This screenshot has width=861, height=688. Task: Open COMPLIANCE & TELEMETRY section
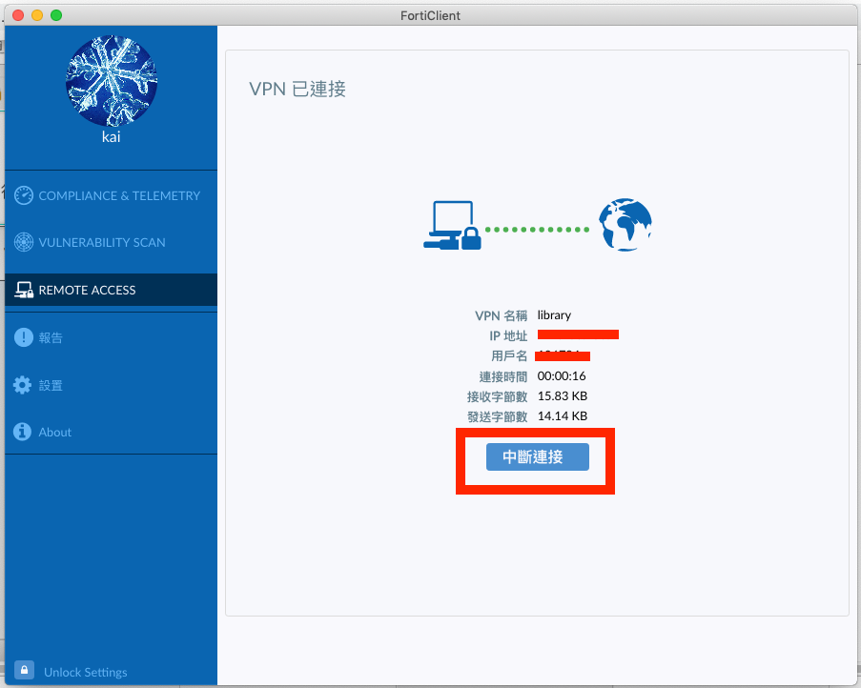[x=111, y=195]
